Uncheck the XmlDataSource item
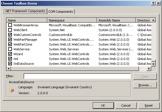This screenshot has height=112, width=162. (x=10, y=64)
